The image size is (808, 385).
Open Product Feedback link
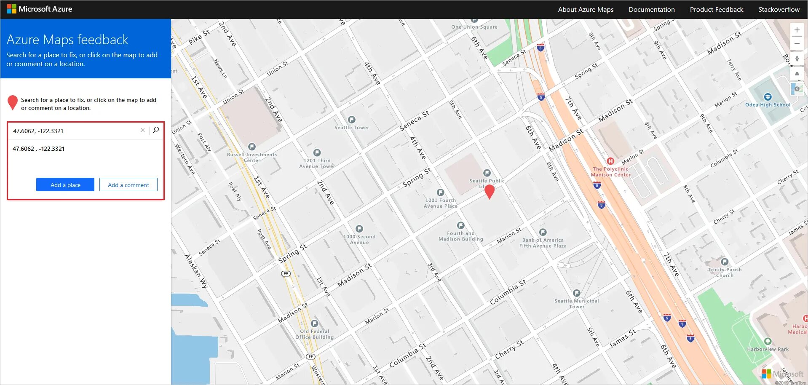coord(717,9)
